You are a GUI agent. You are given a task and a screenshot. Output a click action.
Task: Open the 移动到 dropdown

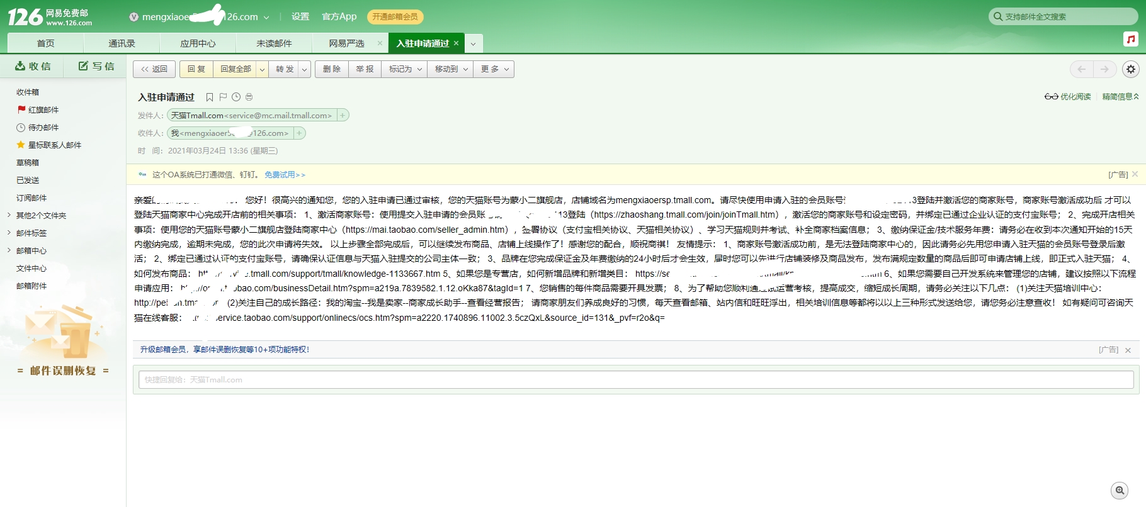[450, 69]
